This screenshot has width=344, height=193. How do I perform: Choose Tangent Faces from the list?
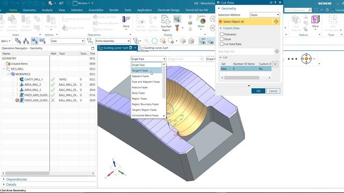[x=146, y=70]
